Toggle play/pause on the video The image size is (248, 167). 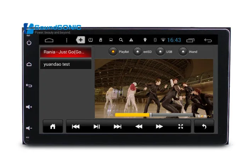tap(97, 126)
